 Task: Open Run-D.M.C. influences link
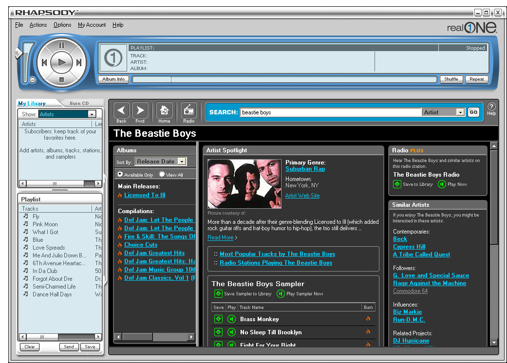(x=409, y=319)
